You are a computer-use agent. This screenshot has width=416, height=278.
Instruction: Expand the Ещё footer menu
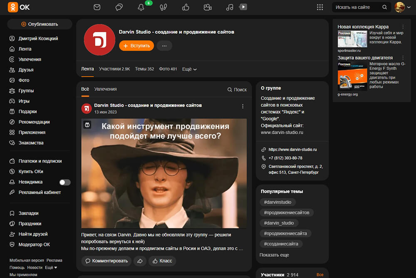tap(51, 268)
